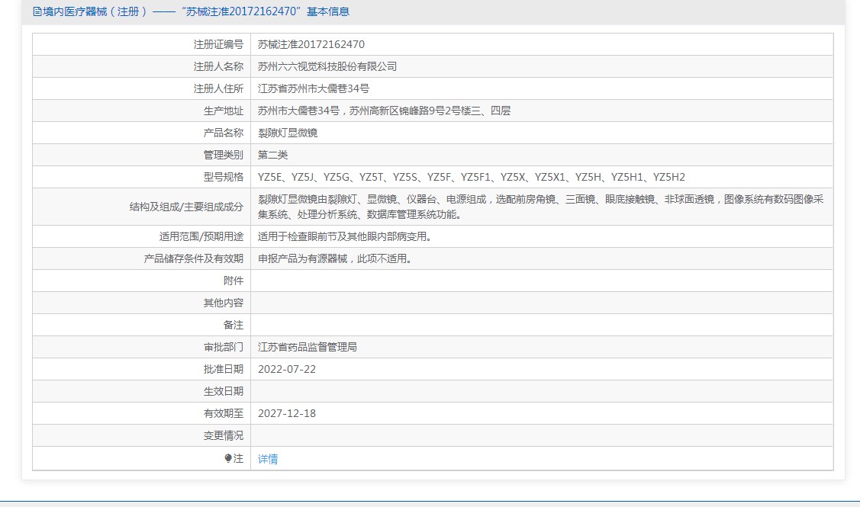This screenshot has width=860, height=507.
Task: Click registrant address 江苏省苏州市大儒巷34号
Action: [314, 88]
